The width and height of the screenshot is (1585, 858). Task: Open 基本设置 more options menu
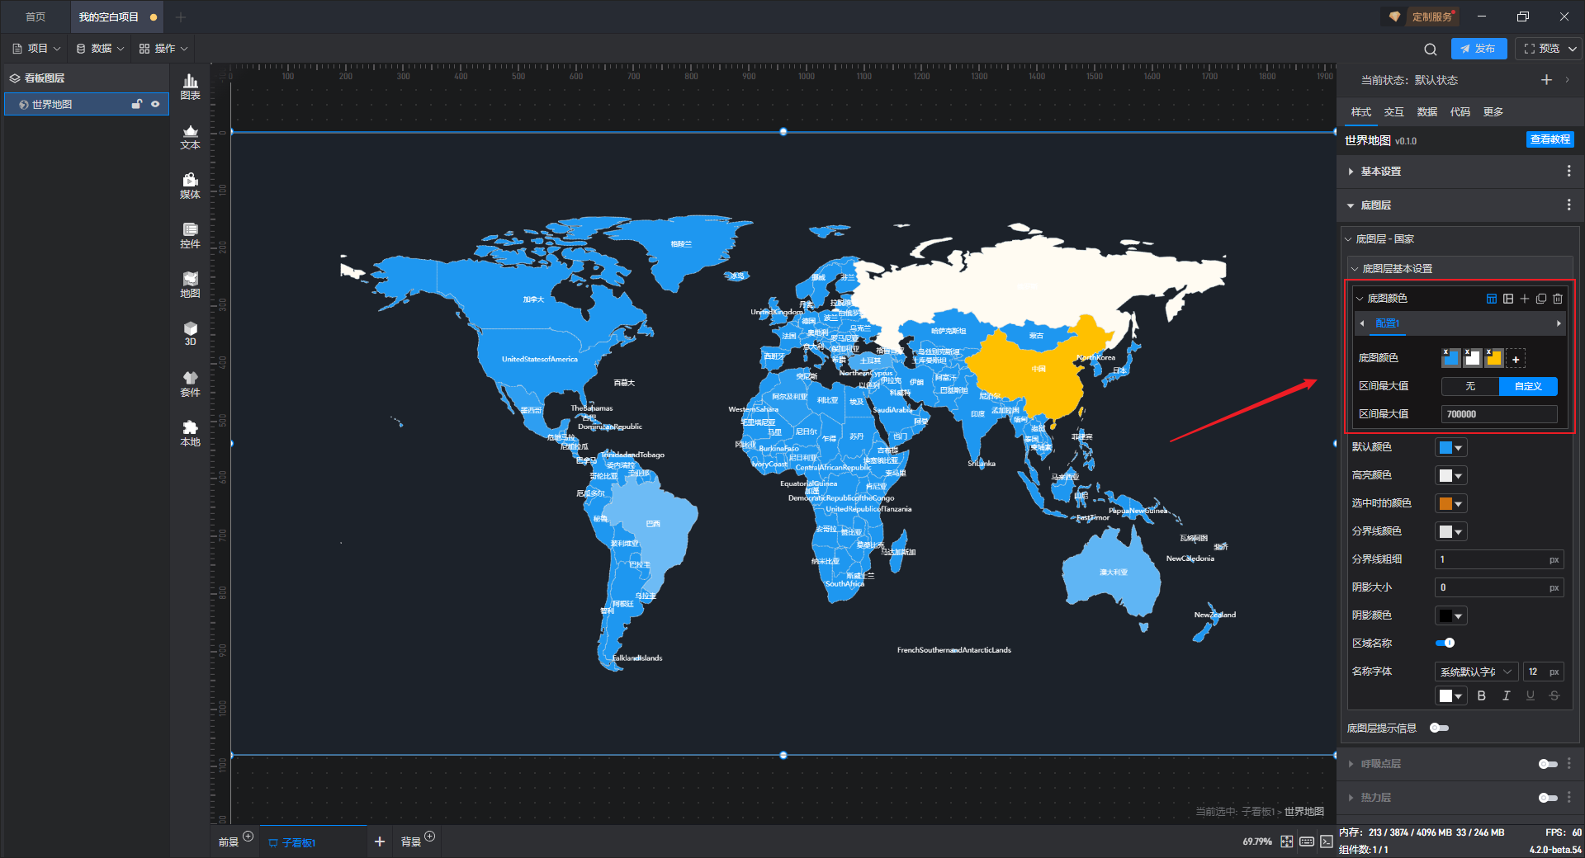tap(1569, 171)
